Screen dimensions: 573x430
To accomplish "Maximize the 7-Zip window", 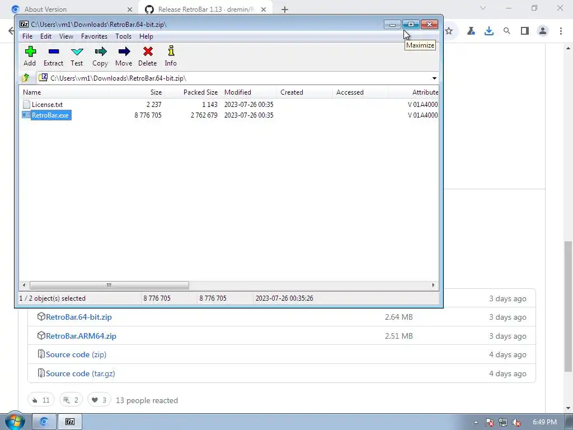I will coord(411,25).
